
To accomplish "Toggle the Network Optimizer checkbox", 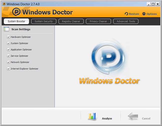I will point(8,62).
